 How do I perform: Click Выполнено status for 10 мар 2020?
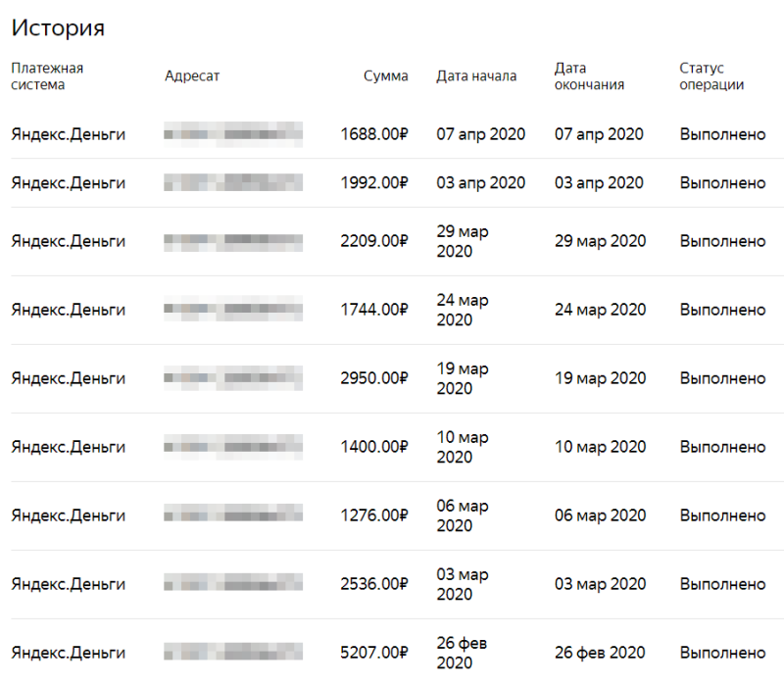coord(722,447)
